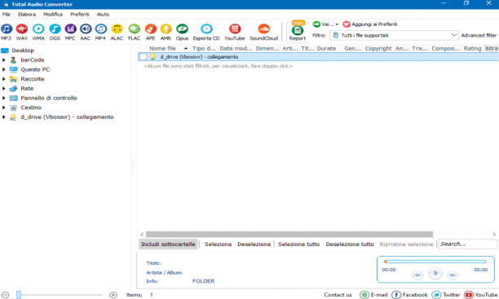Play audio with the play button

pyautogui.click(x=435, y=273)
